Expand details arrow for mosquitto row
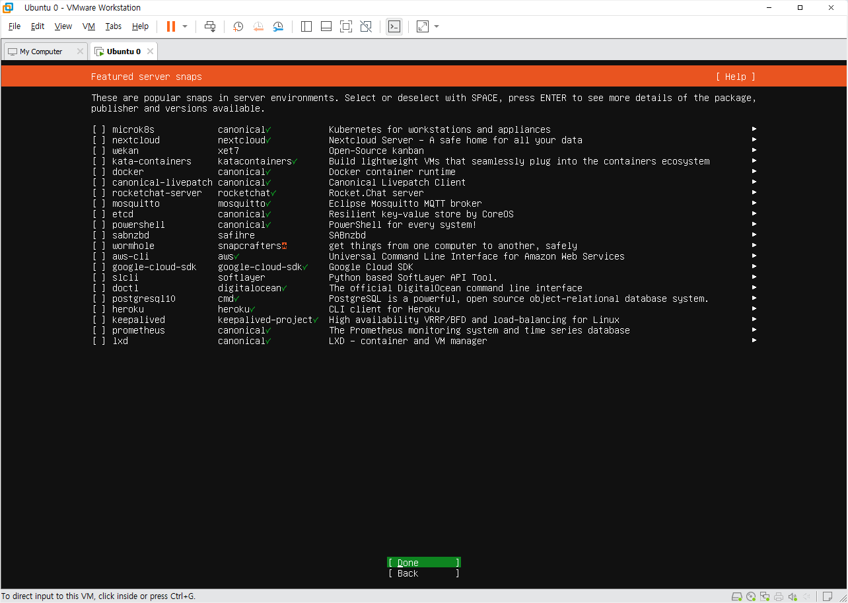 click(x=754, y=203)
